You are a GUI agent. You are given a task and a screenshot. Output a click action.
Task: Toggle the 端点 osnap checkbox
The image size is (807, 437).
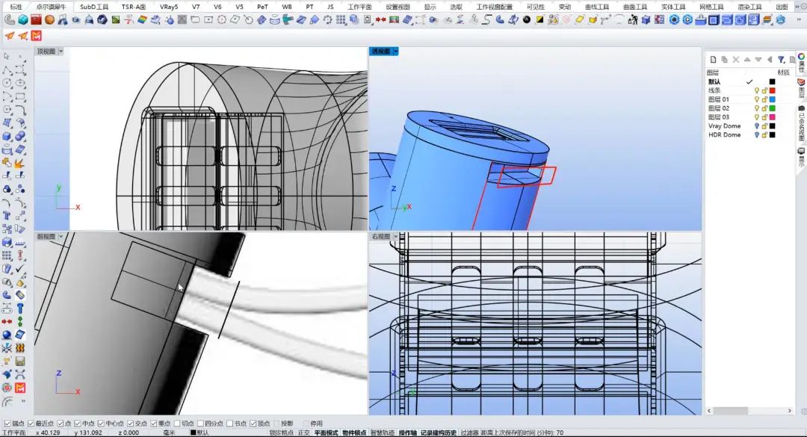(x=6, y=424)
